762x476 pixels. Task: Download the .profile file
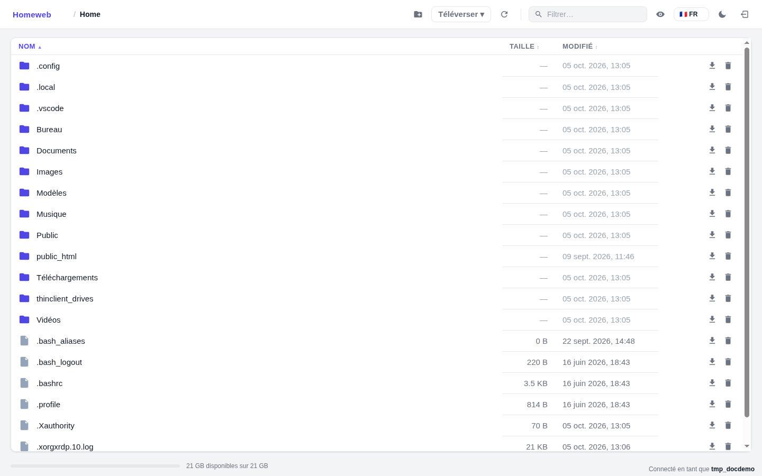[x=712, y=404]
